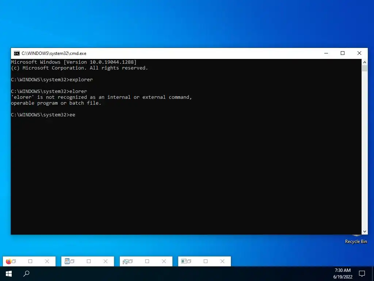Close the minimized Firefox window
This screenshot has width=374, height=281.
(47, 261)
